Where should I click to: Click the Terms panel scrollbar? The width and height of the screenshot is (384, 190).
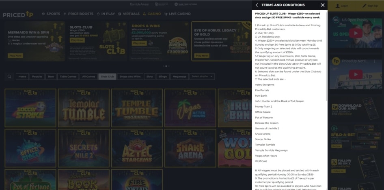pyautogui.click(x=326, y=56)
